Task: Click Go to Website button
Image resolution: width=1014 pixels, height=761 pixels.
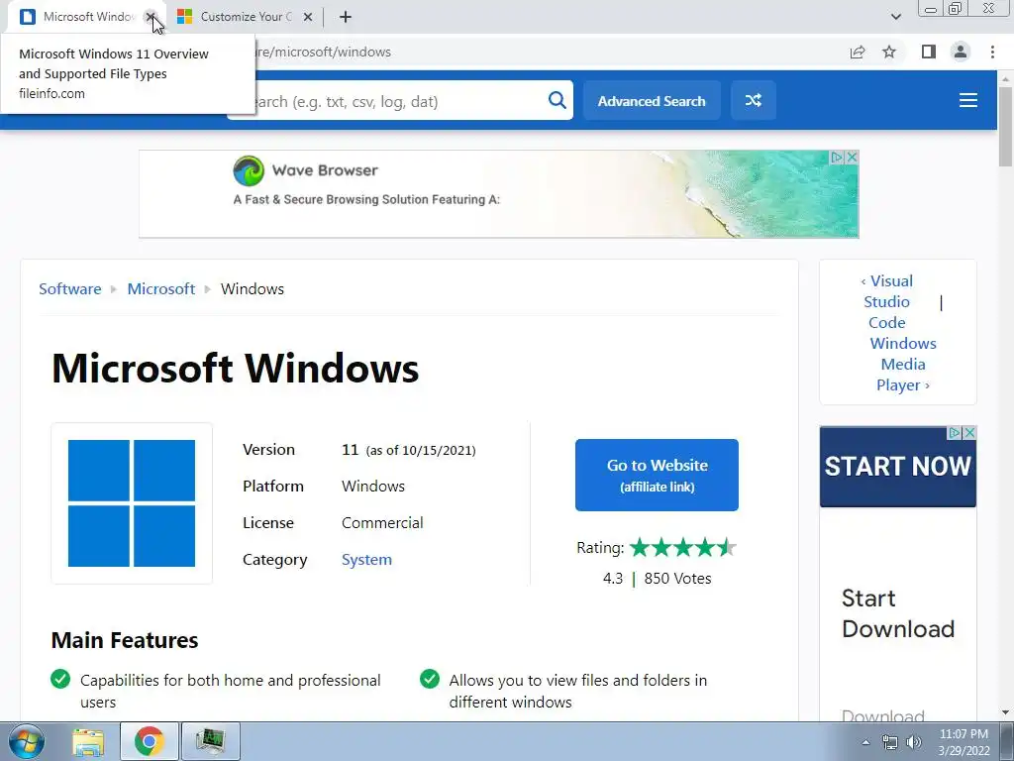Action: [658, 475]
